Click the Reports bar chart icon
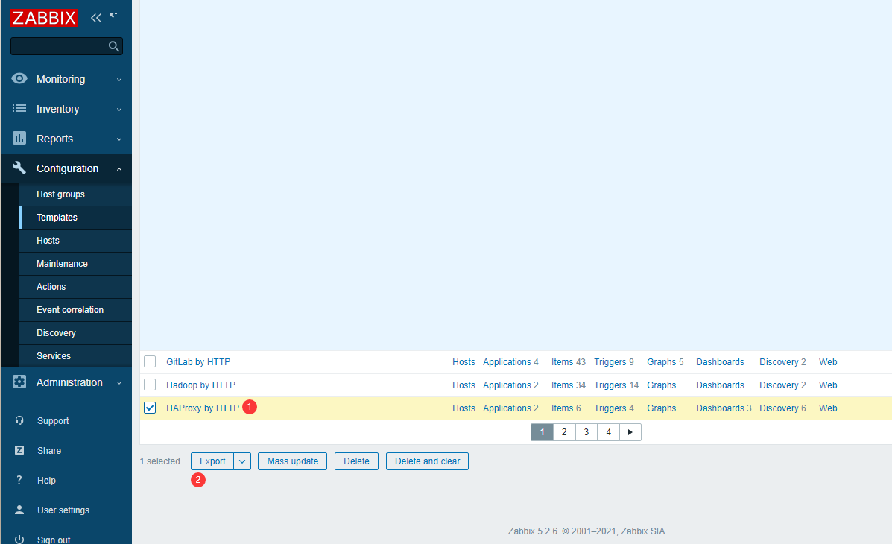The height and width of the screenshot is (544, 892). click(x=19, y=139)
